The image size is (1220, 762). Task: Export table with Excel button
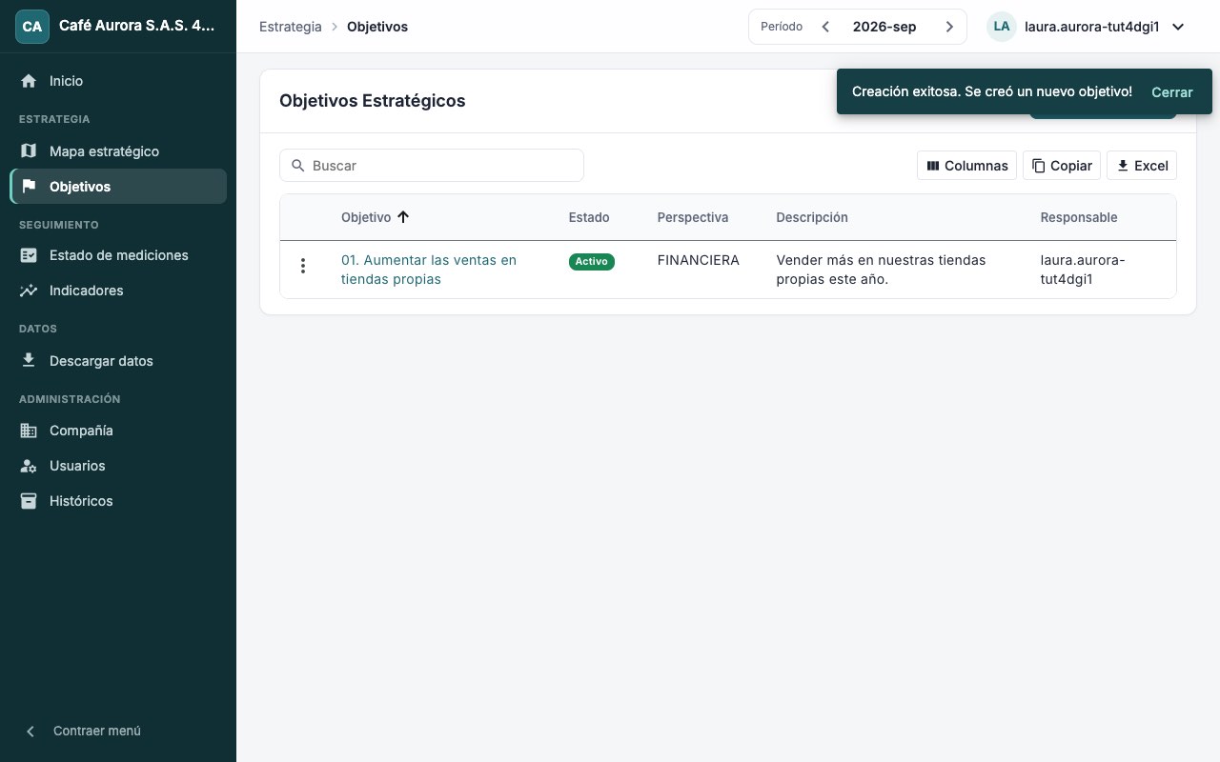pos(1142,166)
